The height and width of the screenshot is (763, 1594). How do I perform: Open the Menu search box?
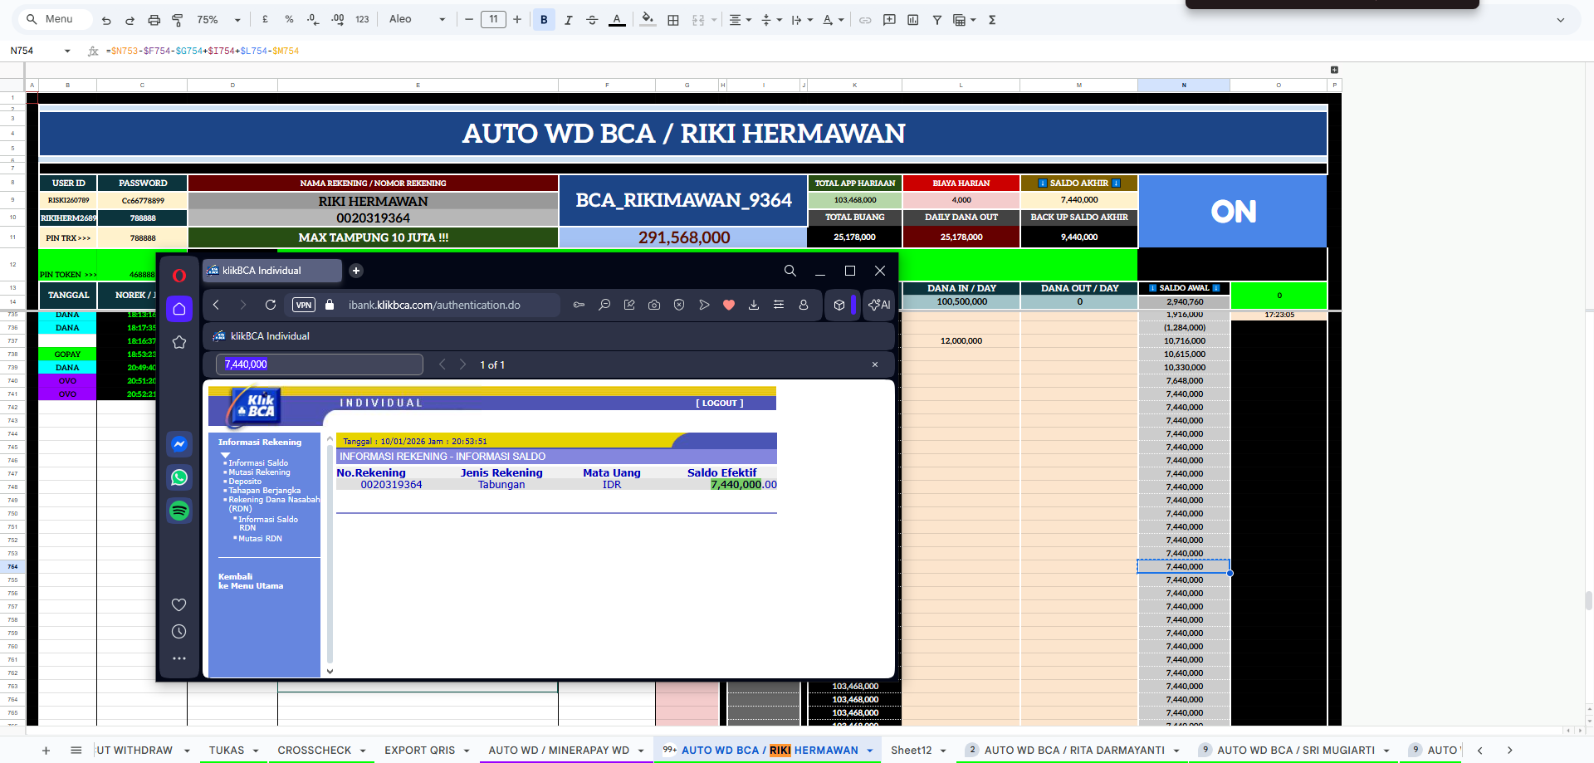coord(55,19)
